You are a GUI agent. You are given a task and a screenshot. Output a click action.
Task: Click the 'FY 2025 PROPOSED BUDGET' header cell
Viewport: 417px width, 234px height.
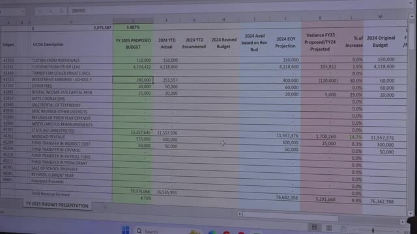(133, 44)
